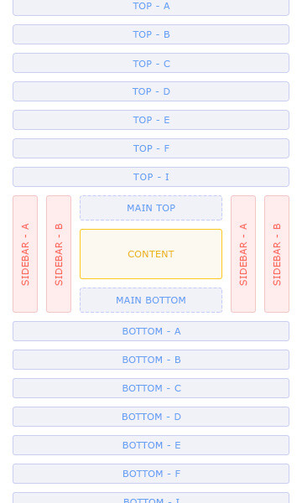Click the TOP - A module position
The image size is (302, 503).
tap(151, 7)
